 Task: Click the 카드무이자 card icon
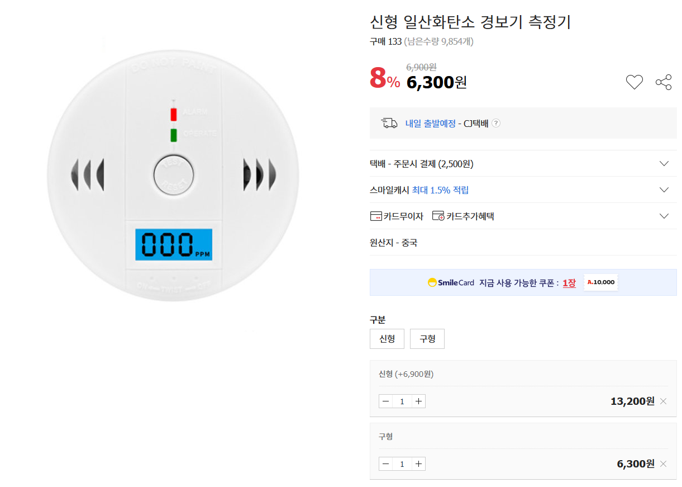point(376,216)
